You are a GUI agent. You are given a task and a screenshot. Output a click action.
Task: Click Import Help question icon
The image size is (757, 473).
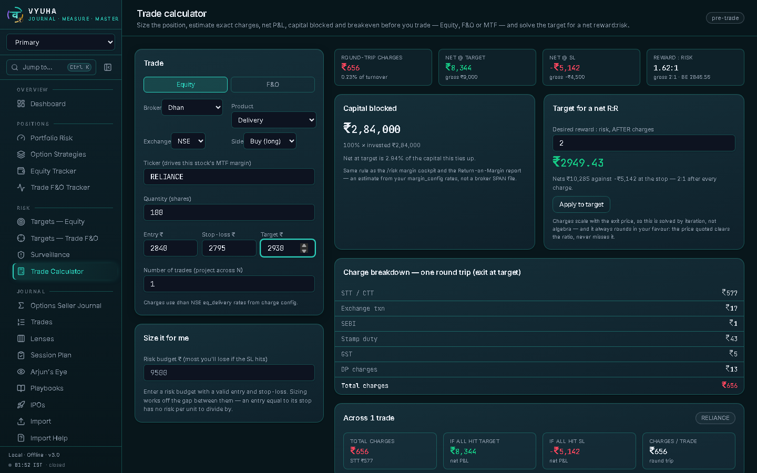(x=21, y=438)
